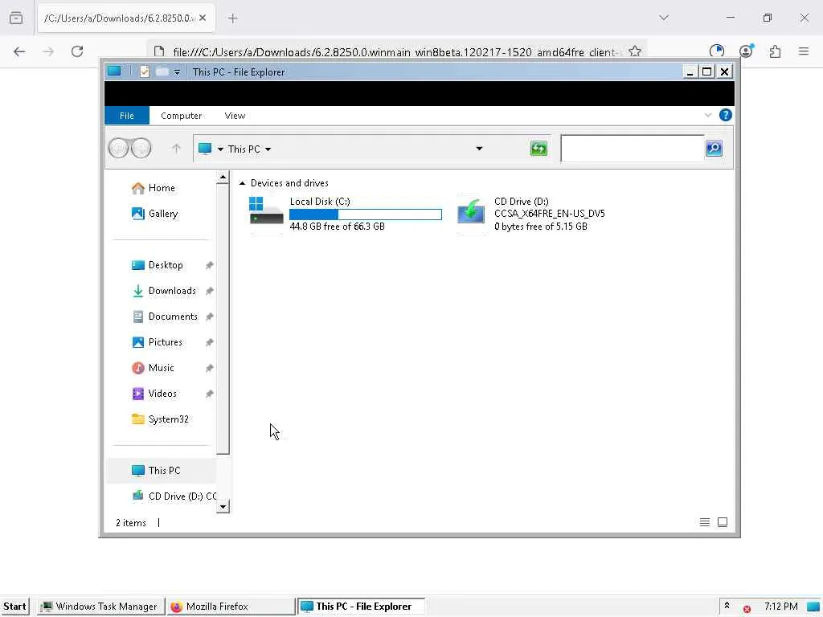Switch to the View ribbon tab

(x=235, y=116)
